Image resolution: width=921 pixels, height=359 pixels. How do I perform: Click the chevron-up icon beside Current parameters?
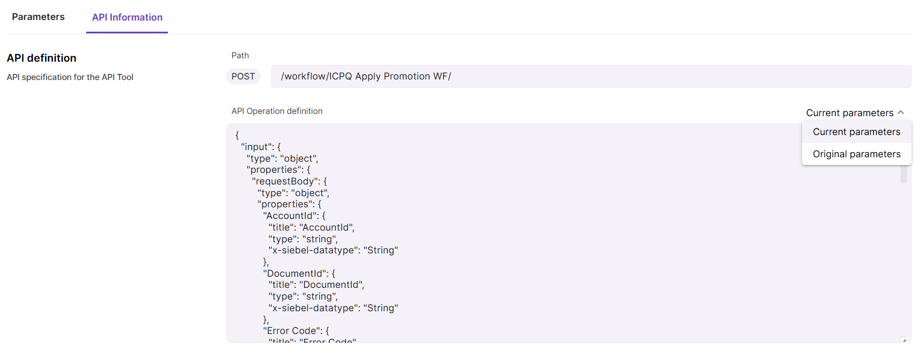901,112
